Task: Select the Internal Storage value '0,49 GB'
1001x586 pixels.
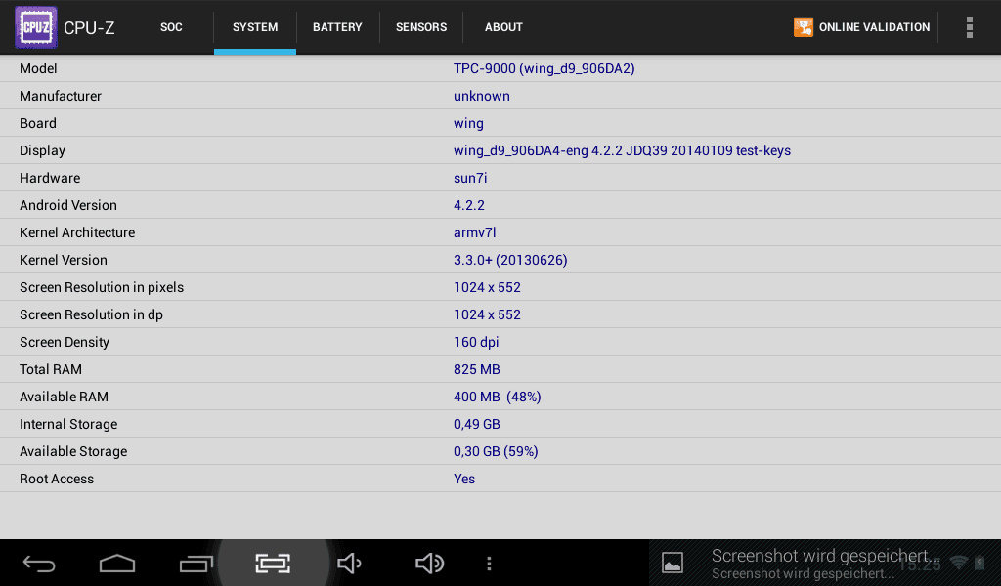Action: [x=477, y=424]
